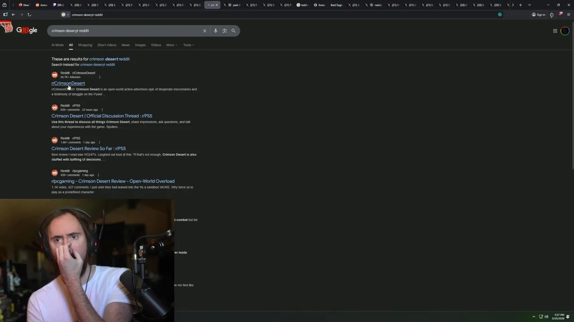Clear the Google search box text
The width and height of the screenshot is (574, 322).
pos(204,31)
